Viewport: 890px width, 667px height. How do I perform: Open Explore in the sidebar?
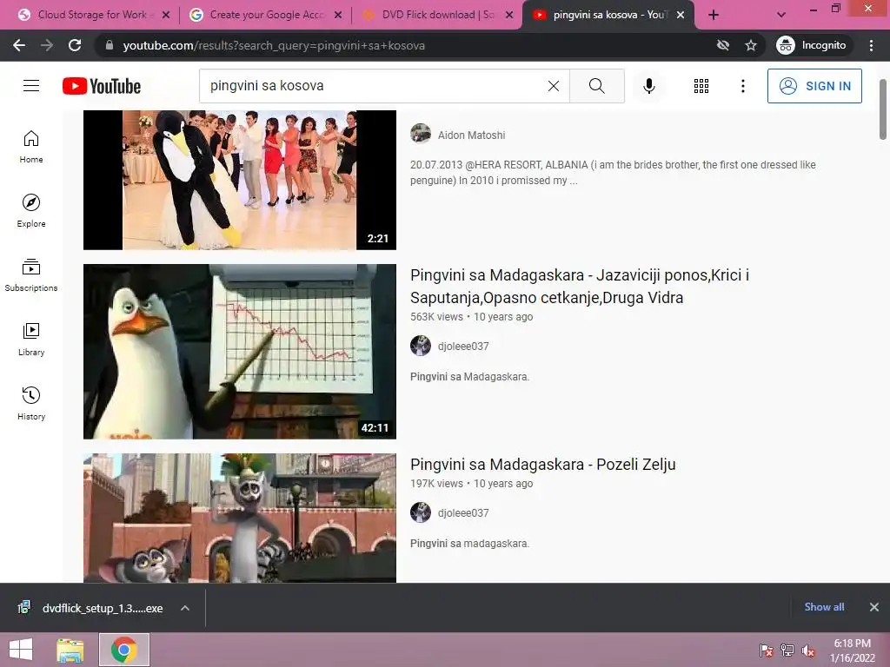pyautogui.click(x=31, y=211)
